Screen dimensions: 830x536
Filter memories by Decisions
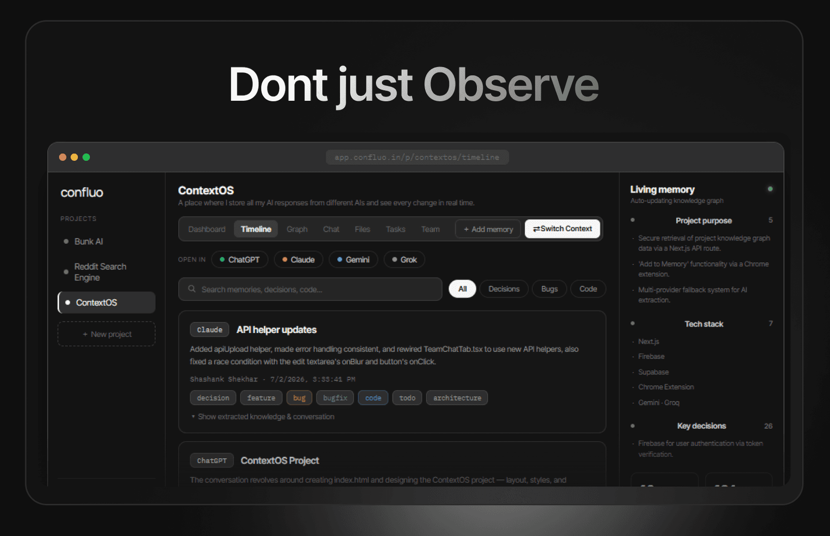coord(504,289)
